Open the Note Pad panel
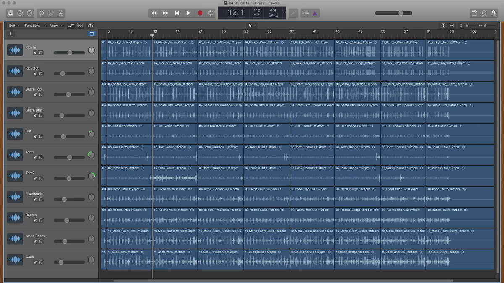504x283 pixels. (x=475, y=13)
